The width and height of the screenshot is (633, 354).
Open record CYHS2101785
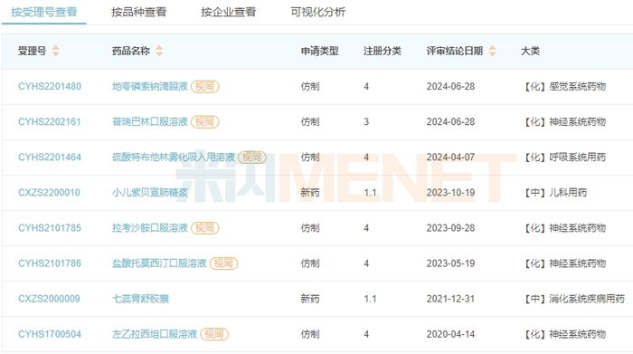pos(50,228)
